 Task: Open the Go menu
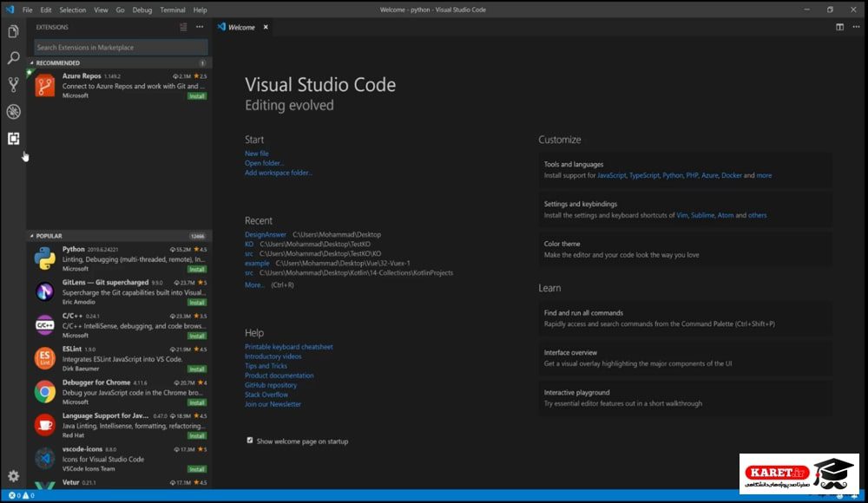point(120,10)
